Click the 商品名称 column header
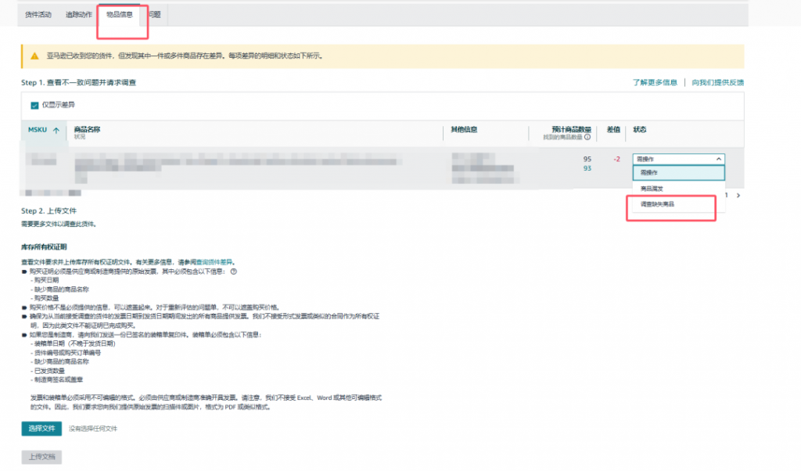The height and width of the screenshot is (471, 801). [x=87, y=129]
